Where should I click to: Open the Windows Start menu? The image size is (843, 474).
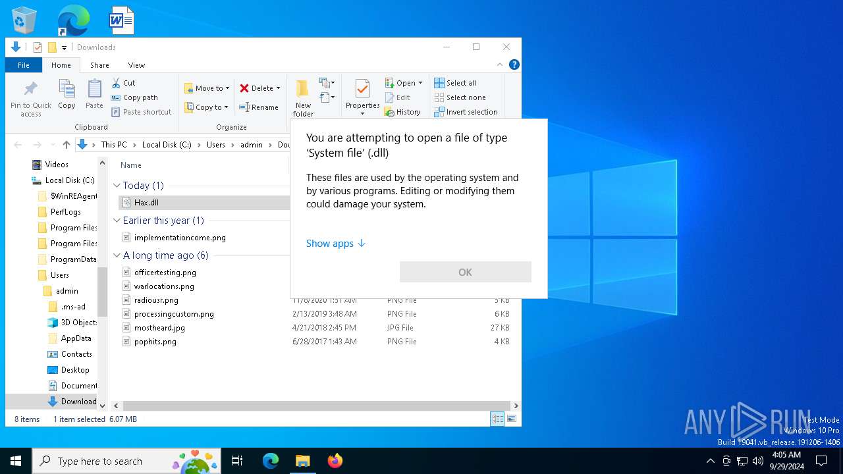coord(16,461)
